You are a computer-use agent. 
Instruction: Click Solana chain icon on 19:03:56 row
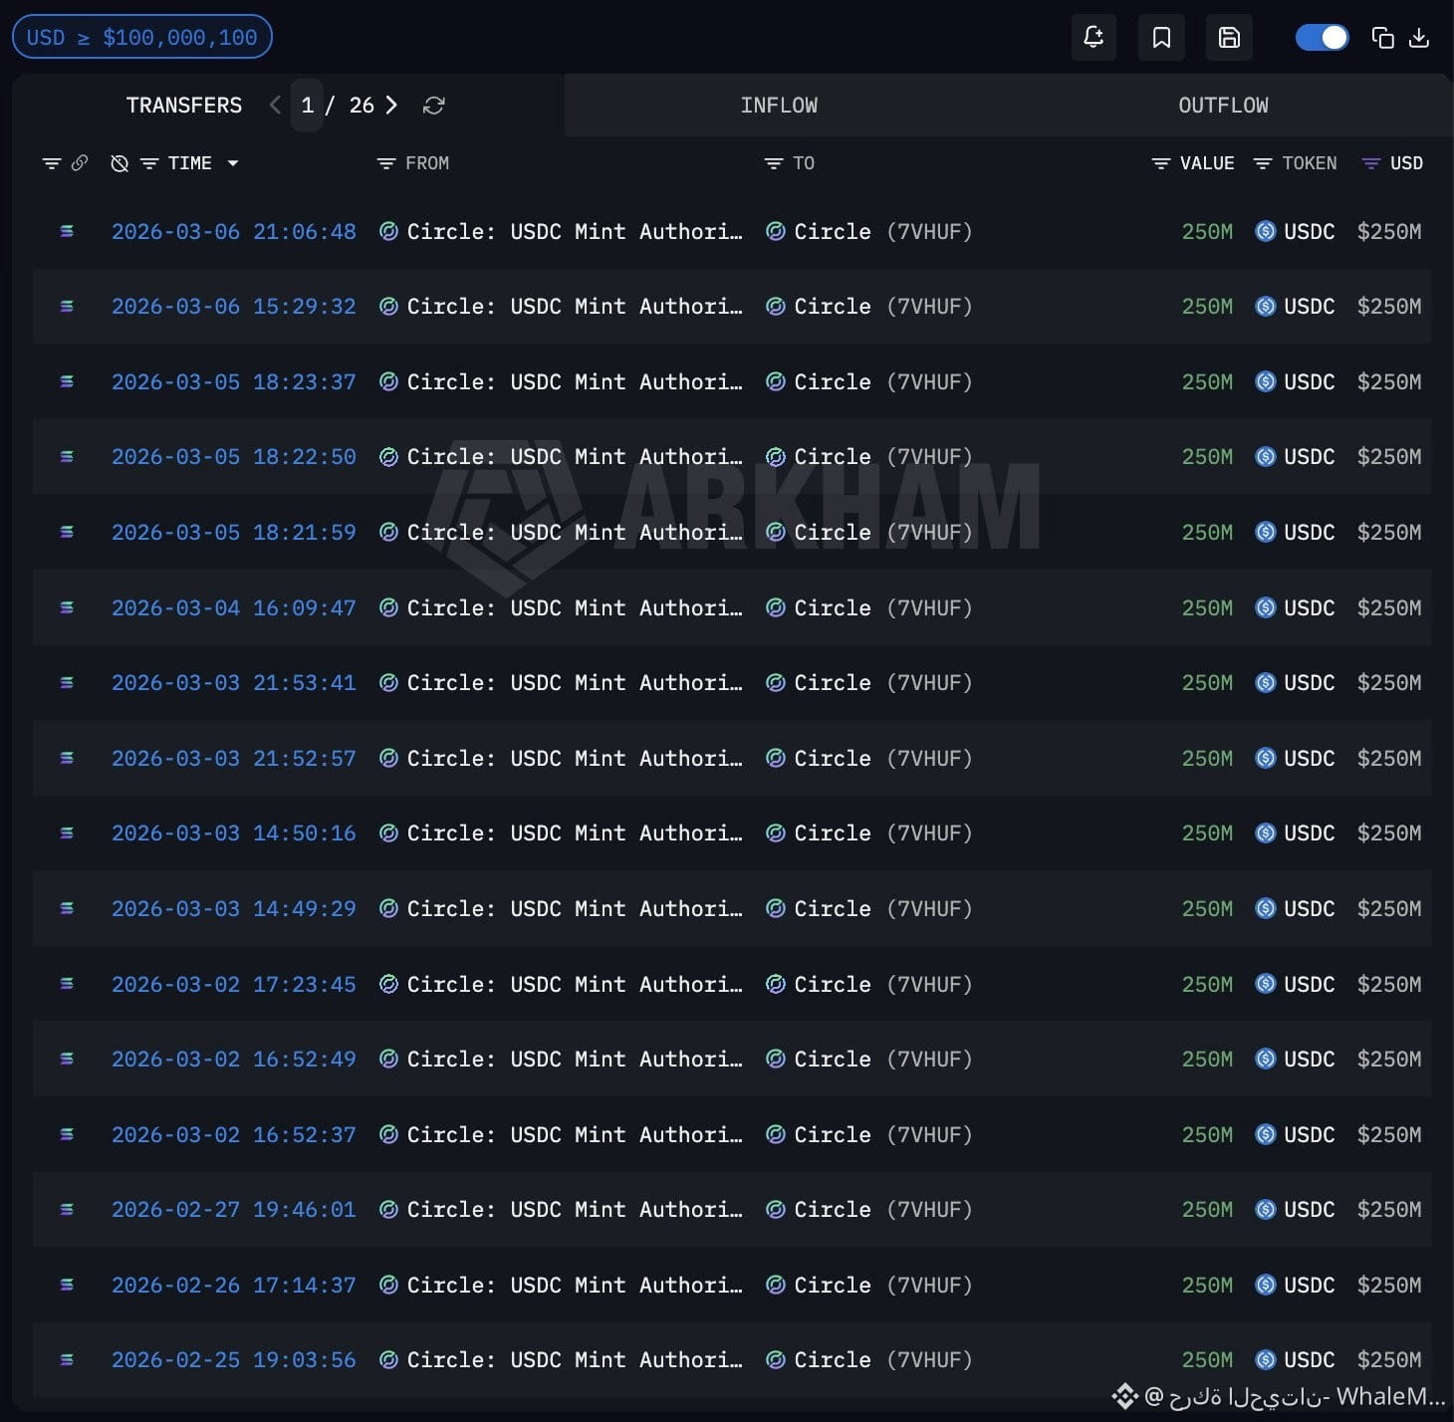click(67, 1359)
